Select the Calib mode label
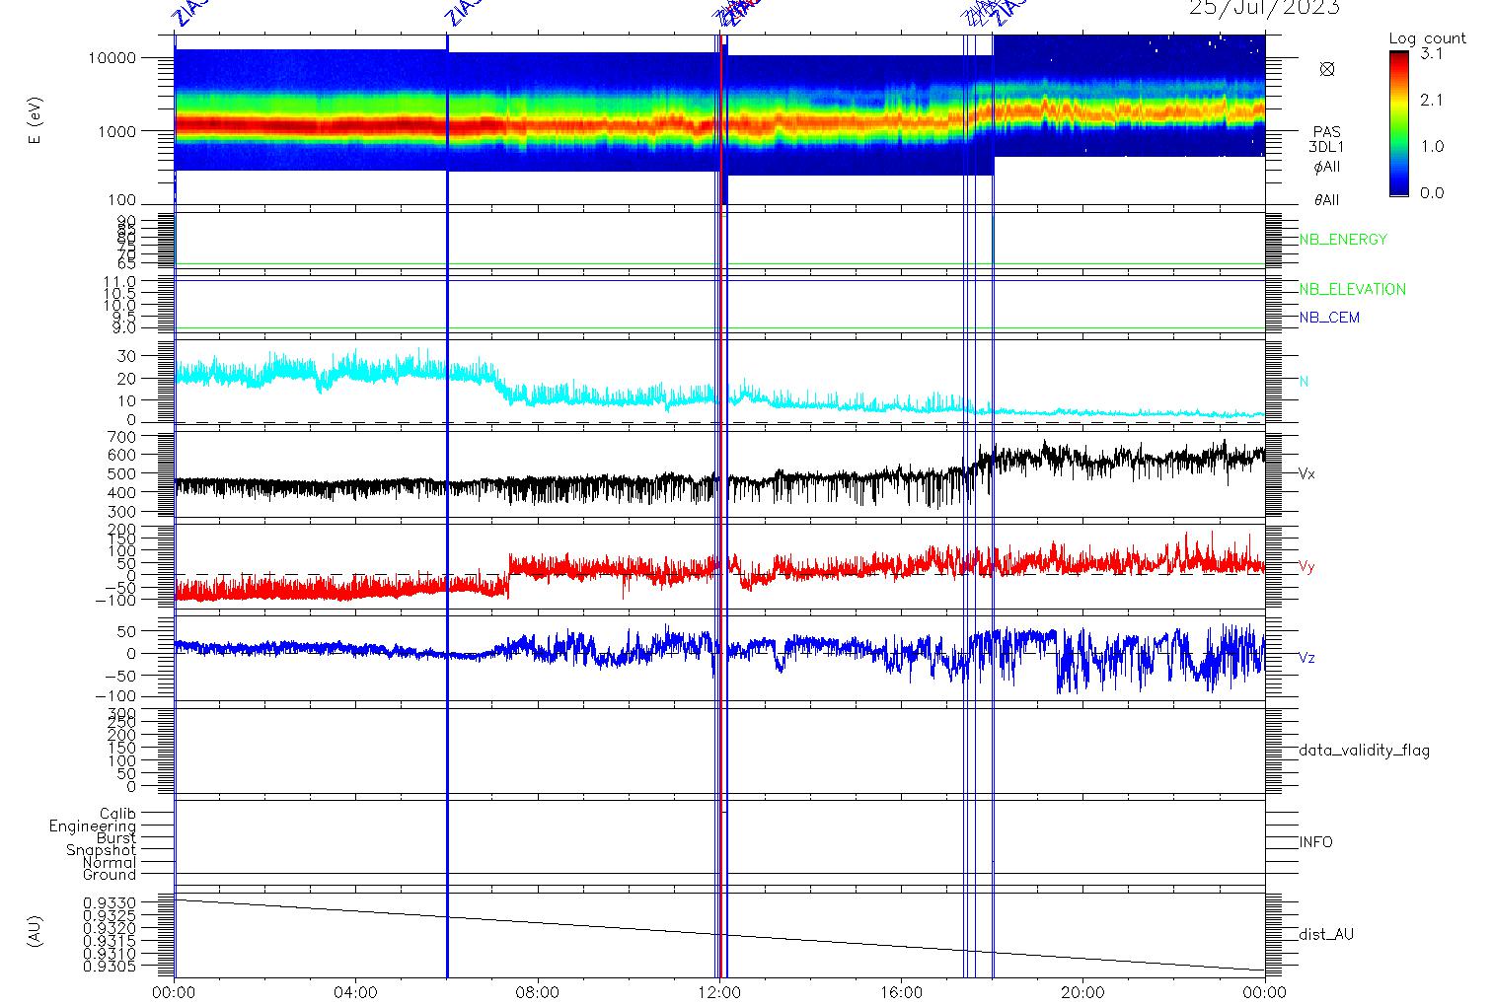 [117, 815]
